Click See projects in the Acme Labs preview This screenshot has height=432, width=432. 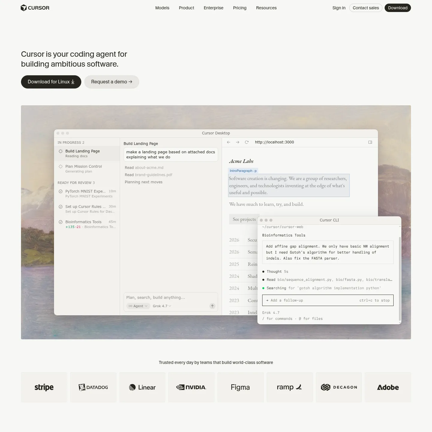click(244, 219)
